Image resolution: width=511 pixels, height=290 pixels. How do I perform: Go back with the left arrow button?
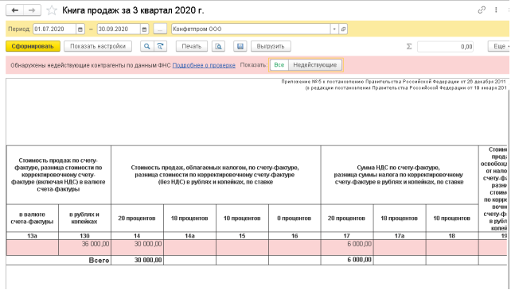14,10
